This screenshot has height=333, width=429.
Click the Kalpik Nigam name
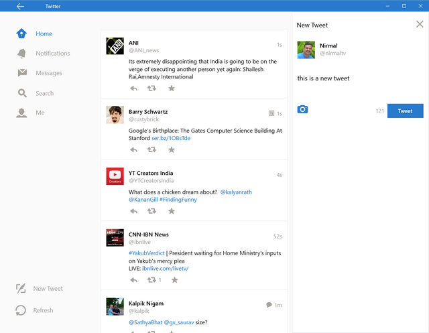point(146,304)
